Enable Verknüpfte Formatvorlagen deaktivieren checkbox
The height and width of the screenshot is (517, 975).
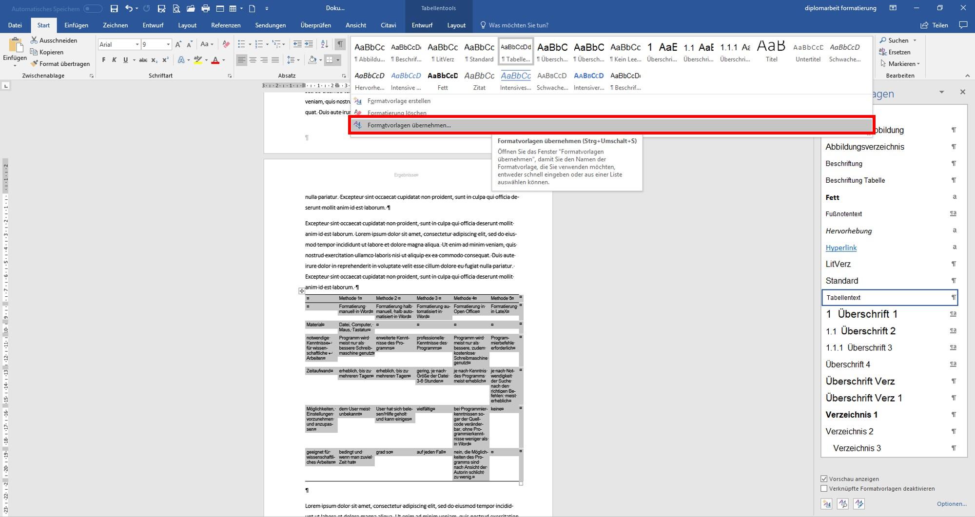tap(824, 489)
